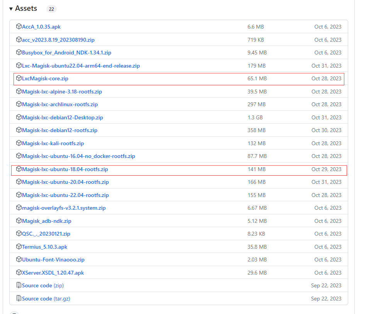Open Lxc-Magisk-ubuntu22.04-arm64-end-release.zip link
The image size is (386, 314).
81,66
